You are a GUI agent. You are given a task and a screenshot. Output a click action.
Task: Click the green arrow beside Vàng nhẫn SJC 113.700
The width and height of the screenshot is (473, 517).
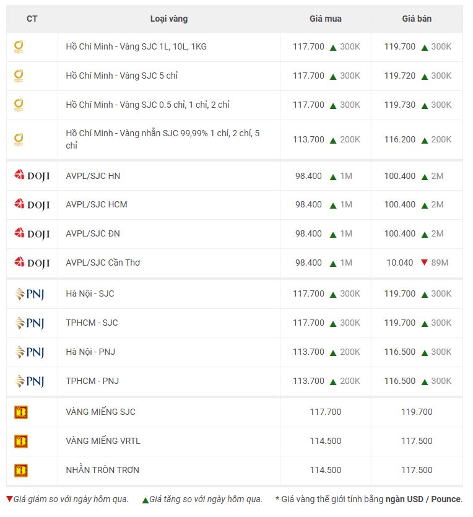(333, 141)
